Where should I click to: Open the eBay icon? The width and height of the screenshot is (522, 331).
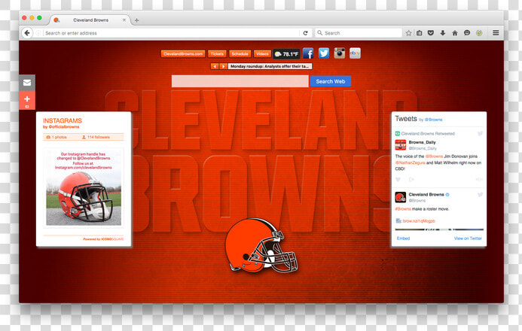click(x=356, y=53)
